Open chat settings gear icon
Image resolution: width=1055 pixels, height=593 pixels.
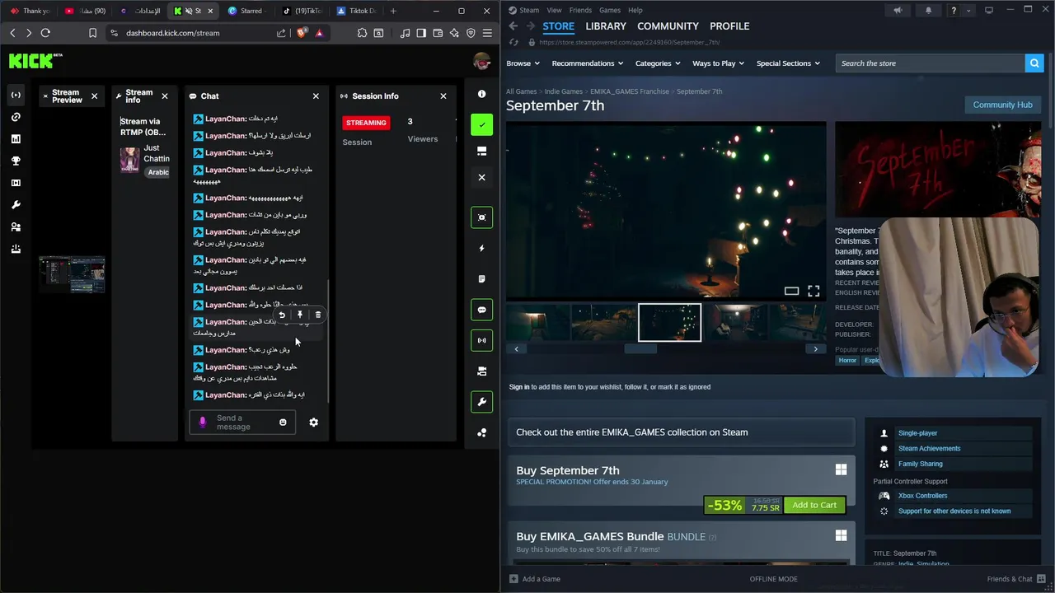coord(313,423)
